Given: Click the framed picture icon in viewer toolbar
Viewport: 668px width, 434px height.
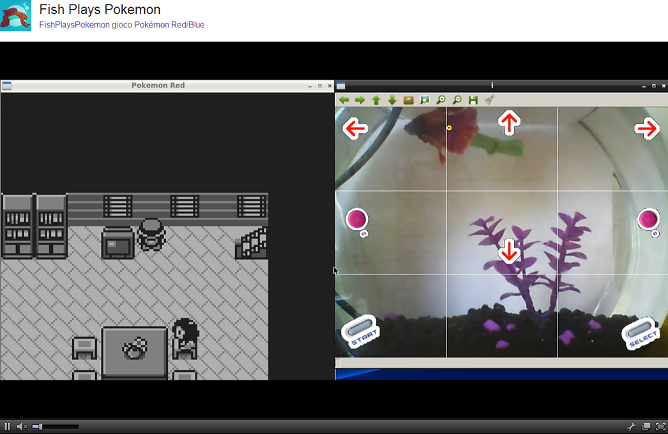Looking at the screenshot, I should click(x=409, y=100).
